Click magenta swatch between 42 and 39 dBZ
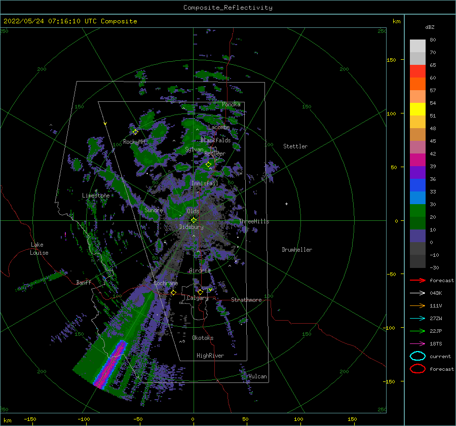The image size is (456, 426). click(417, 160)
